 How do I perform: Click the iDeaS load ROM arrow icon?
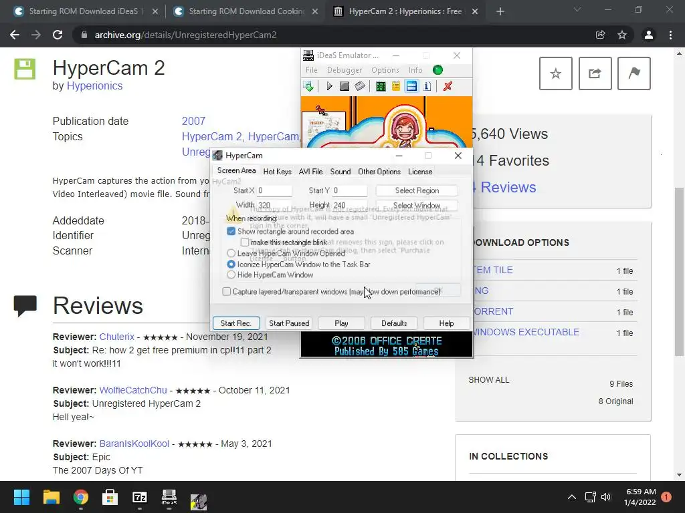click(x=308, y=86)
